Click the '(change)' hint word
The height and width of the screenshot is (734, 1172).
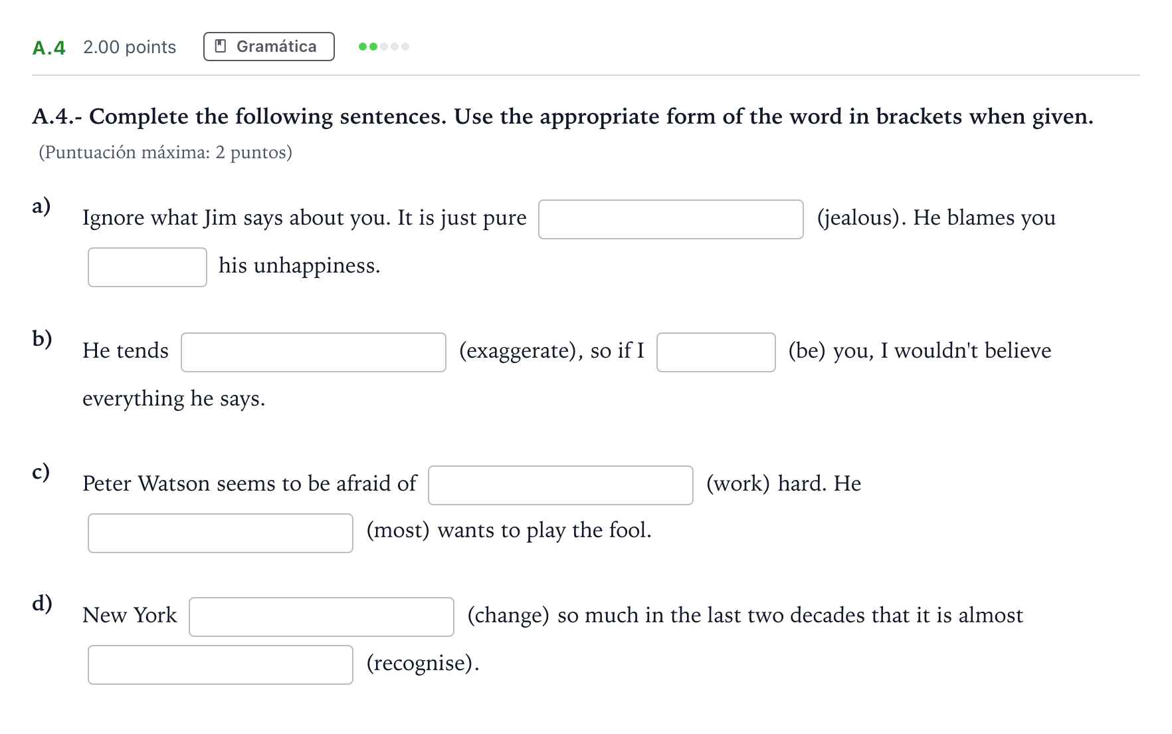[508, 616]
